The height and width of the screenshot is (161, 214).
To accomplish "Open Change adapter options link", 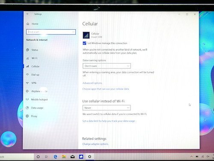I will (x=95, y=144).
